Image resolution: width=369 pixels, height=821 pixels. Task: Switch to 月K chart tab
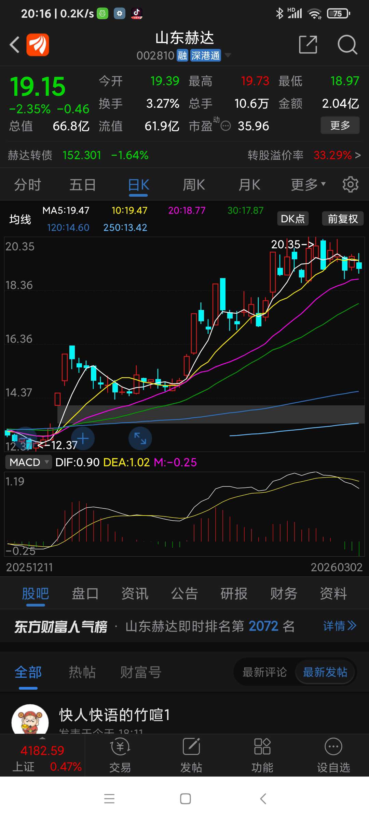tap(249, 185)
